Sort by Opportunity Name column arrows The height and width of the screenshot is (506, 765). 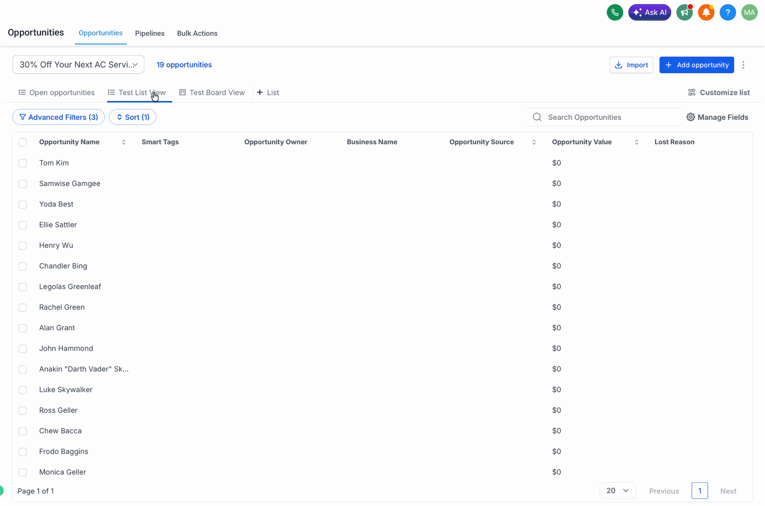[124, 142]
